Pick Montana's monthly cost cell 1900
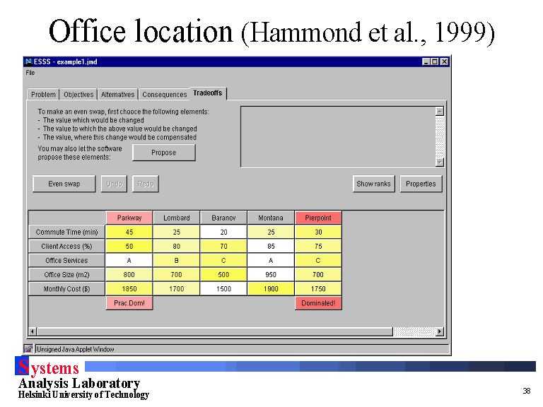543x407 pixels. tap(271, 288)
